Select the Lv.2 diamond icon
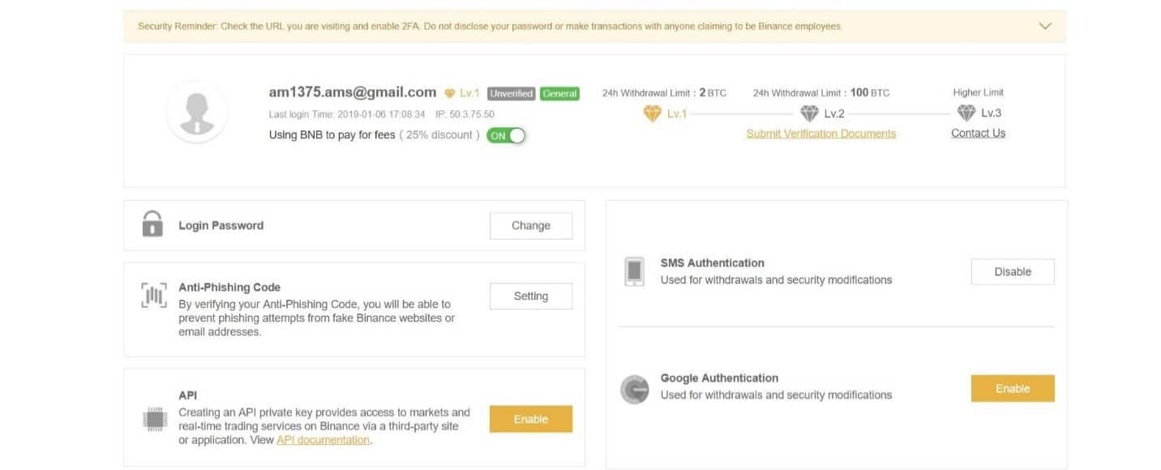 pos(809,113)
